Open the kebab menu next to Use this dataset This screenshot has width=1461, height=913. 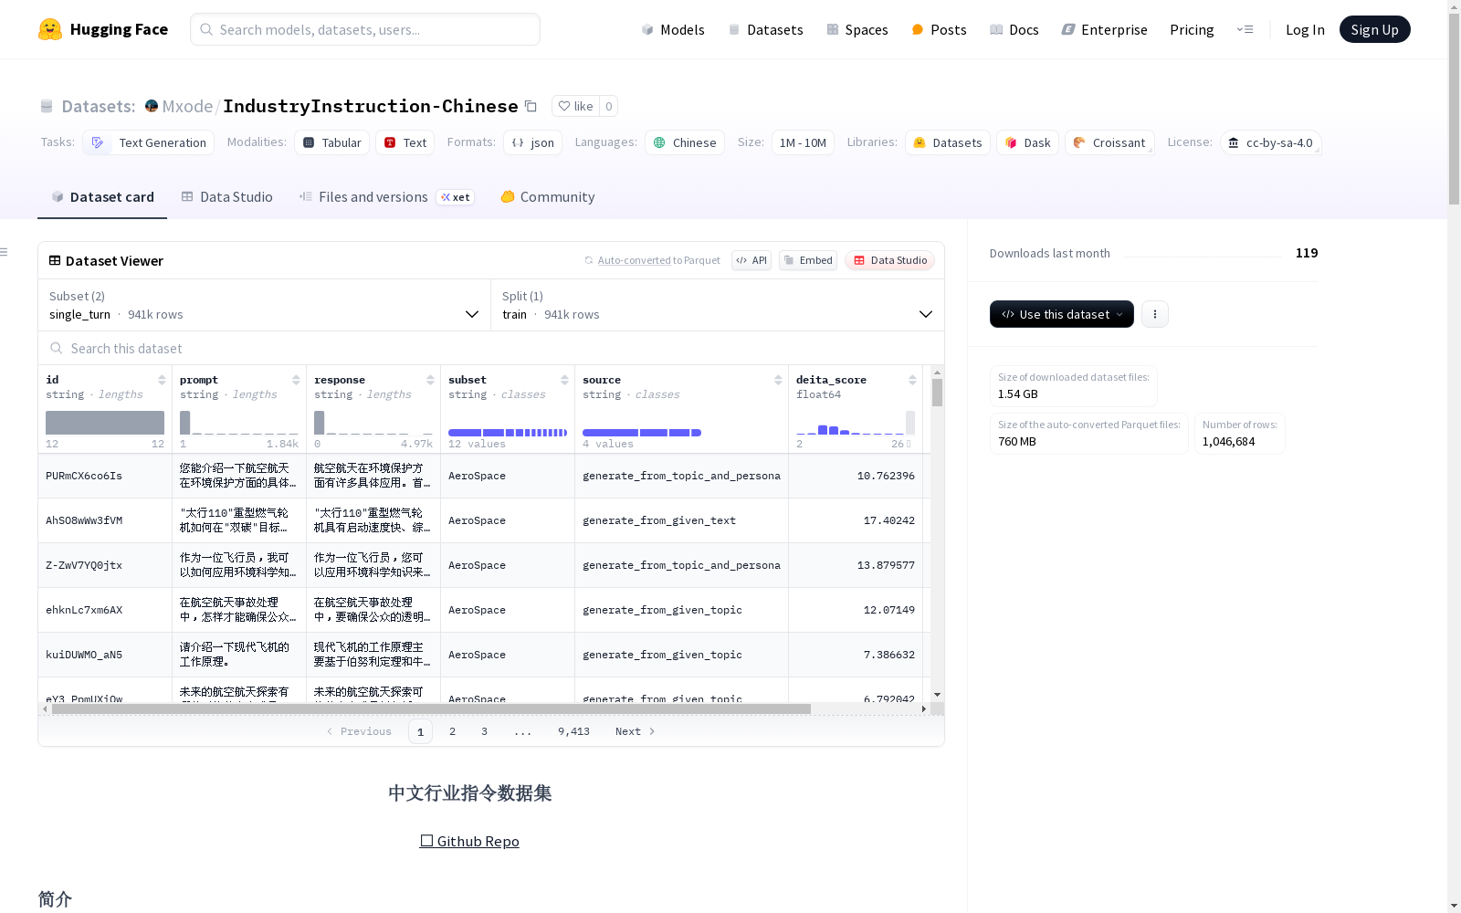click(1155, 314)
